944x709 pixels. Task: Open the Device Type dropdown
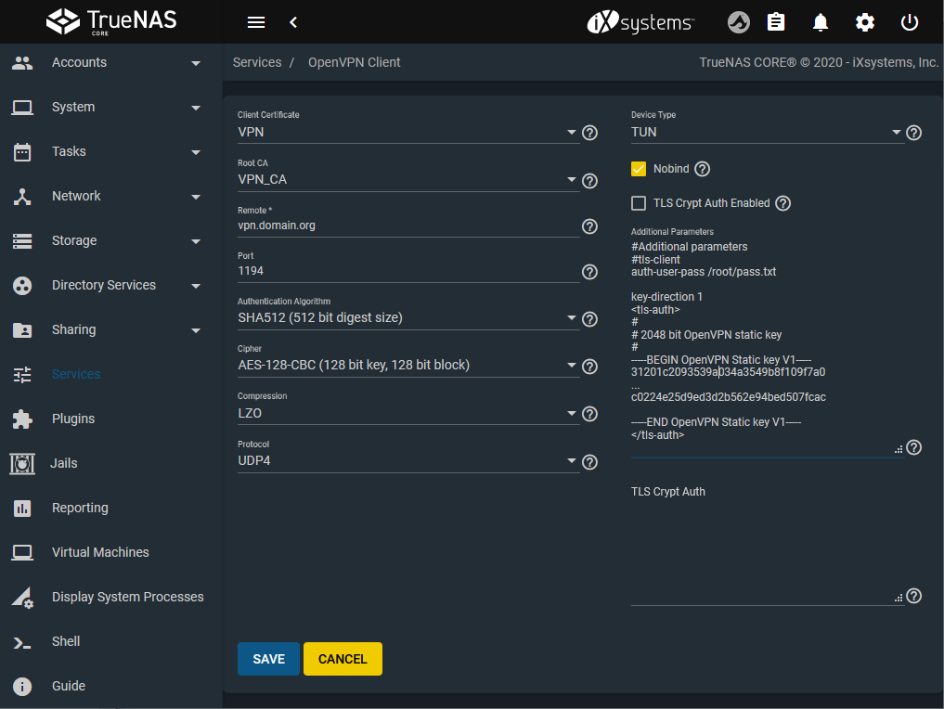(767, 133)
